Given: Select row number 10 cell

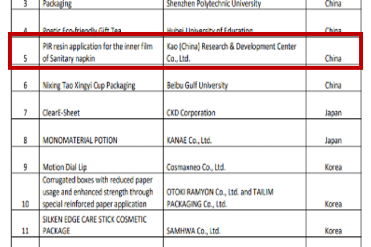Looking at the screenshot, I should pos(25,192).
